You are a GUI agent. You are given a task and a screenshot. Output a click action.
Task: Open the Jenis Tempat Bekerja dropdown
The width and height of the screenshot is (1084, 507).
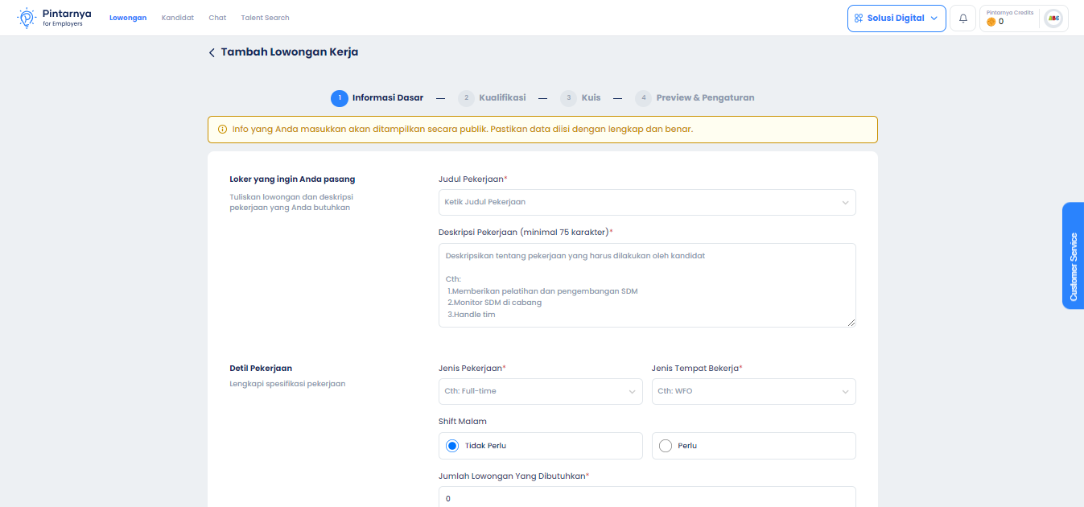click(x=753, y=391)
